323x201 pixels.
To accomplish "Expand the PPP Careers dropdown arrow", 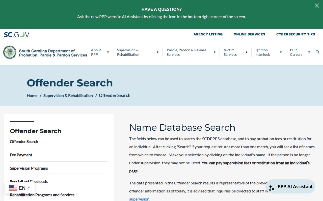I will tap(309, 52).
